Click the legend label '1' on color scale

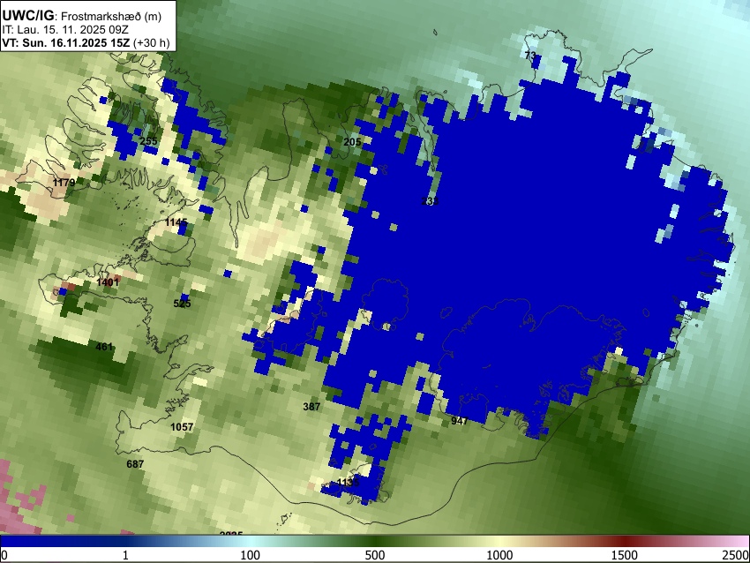click(x=125, y=555)
